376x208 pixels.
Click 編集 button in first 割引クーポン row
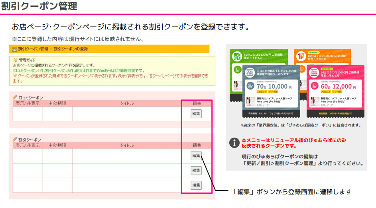tap(196, 156)
